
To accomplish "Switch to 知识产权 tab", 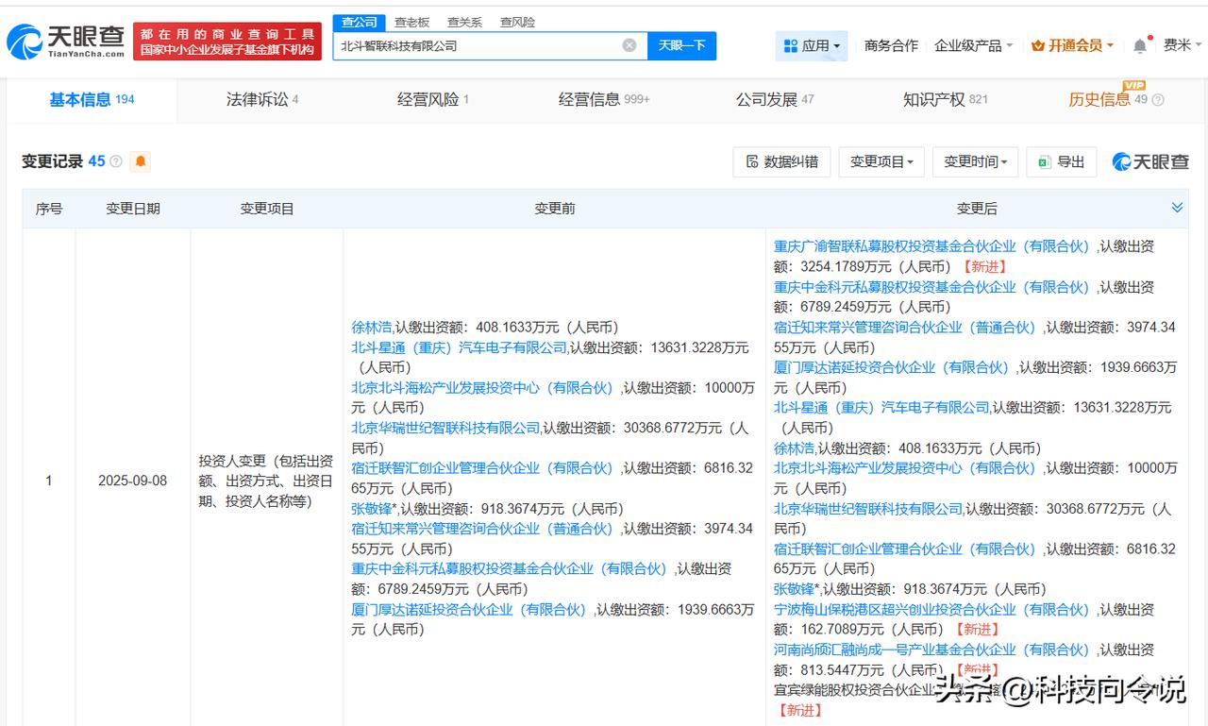I will pyautogui.click(x=946, y=99).
